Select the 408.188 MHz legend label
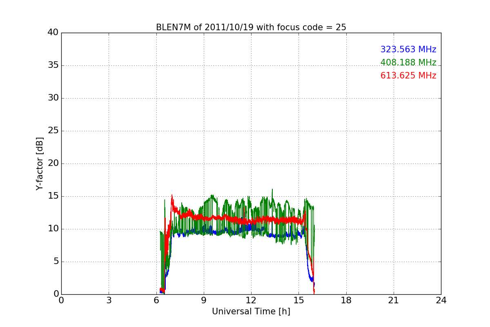 pyautogui.click(x=408, y=63)
